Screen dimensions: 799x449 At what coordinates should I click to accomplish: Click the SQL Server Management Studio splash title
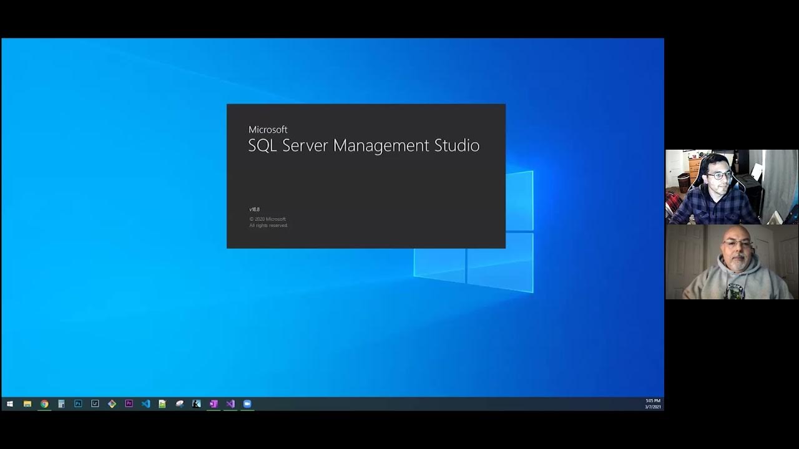tap(364, 145)
